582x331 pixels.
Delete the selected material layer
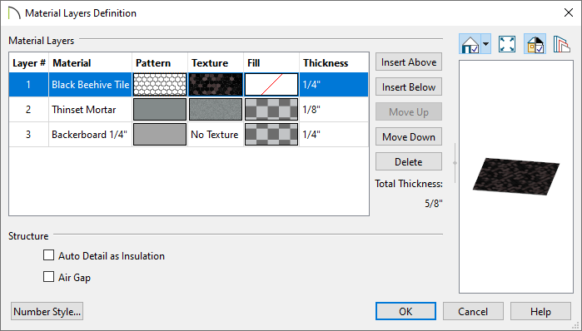[x=409, y=161]
